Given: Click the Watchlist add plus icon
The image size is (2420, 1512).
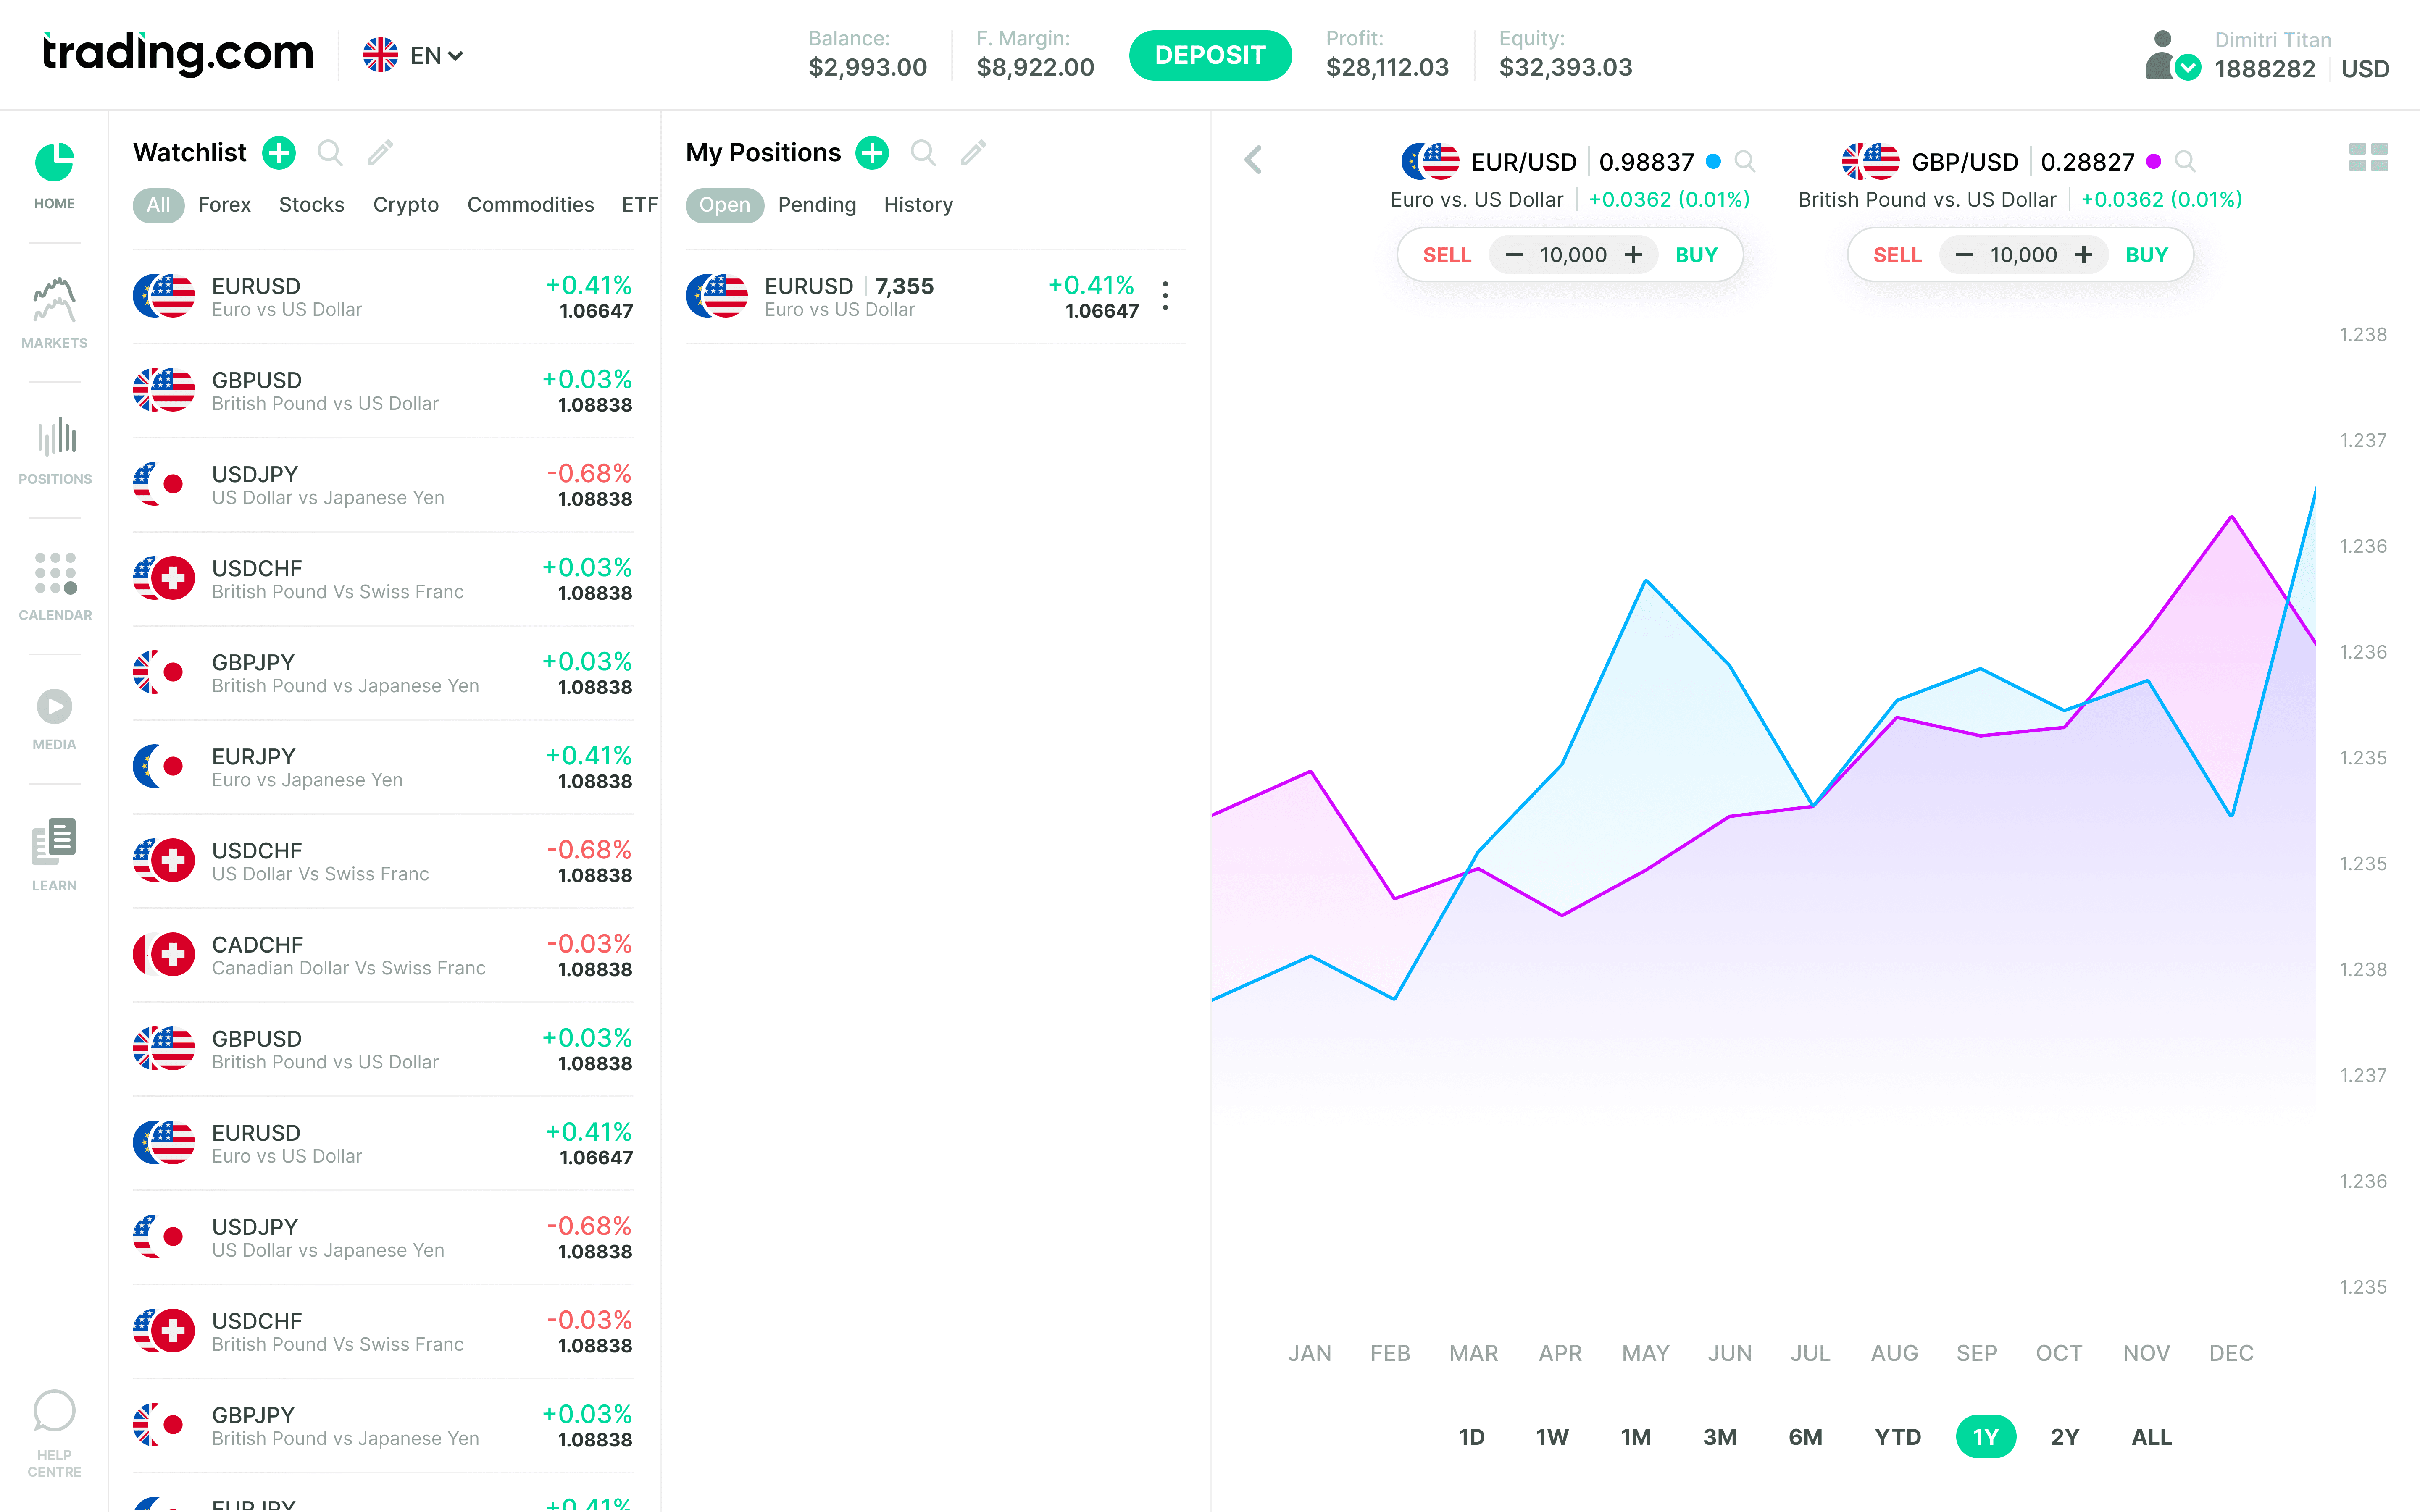Looking at the screenshot, I should pos(279,153).
